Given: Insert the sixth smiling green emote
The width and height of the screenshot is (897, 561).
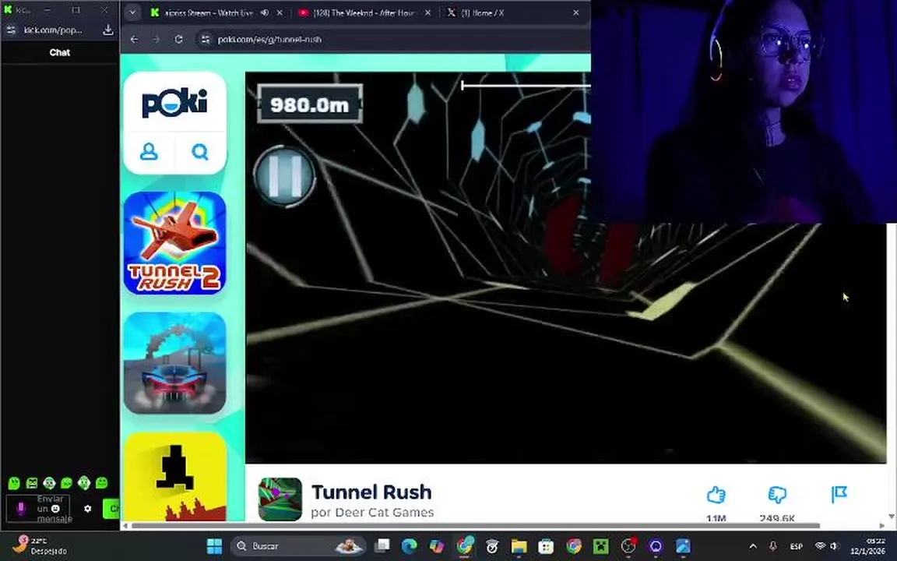Looking at the screenshot, I should 102,483.
